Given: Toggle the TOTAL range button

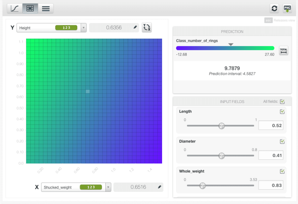Looking at the screenshot, I should click(284, 51).
